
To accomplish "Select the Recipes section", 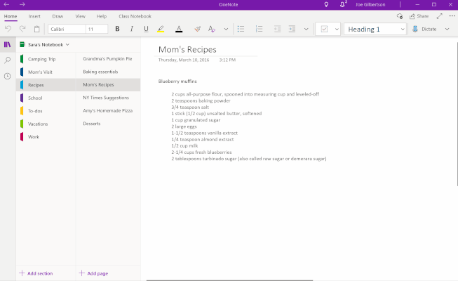I will (46, 85).
